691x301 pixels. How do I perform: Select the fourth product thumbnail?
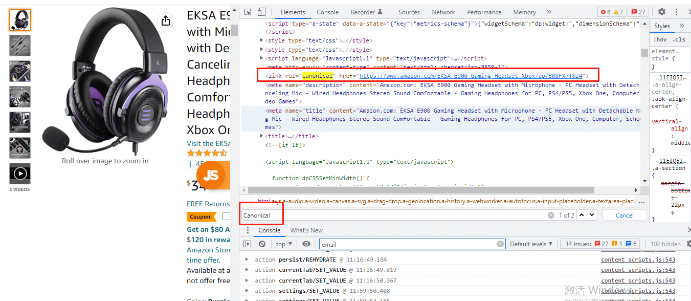20,97
